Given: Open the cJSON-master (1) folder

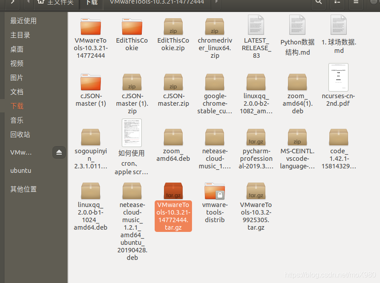Looking at the screenshot, I should (91, 82).
